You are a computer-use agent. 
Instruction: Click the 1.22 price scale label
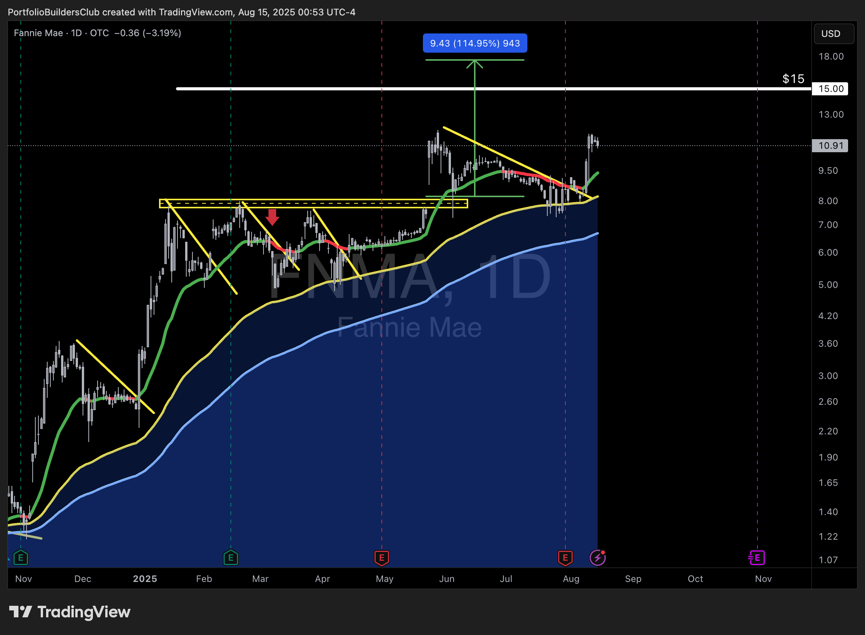[828, 537]
